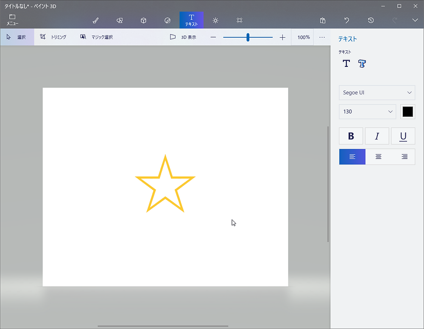Open the font size 130 dropdown
The image size is (424, 329).
[367, 111]
